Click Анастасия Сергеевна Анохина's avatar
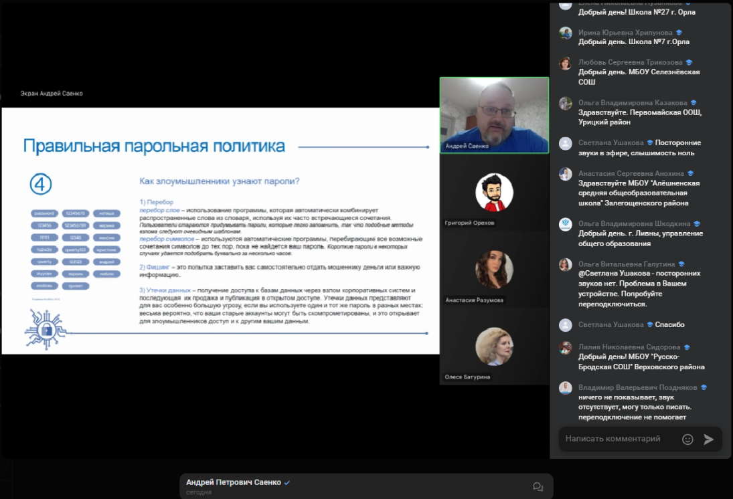The image size is (733, 499). (x=566, y=174)
